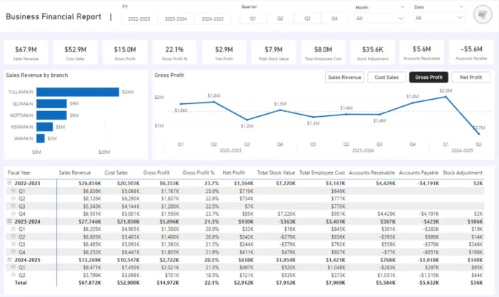The height and width of the screenshot is (297, 499).
Task: Open the Month All dropdown
Action: tap(379, 19)
